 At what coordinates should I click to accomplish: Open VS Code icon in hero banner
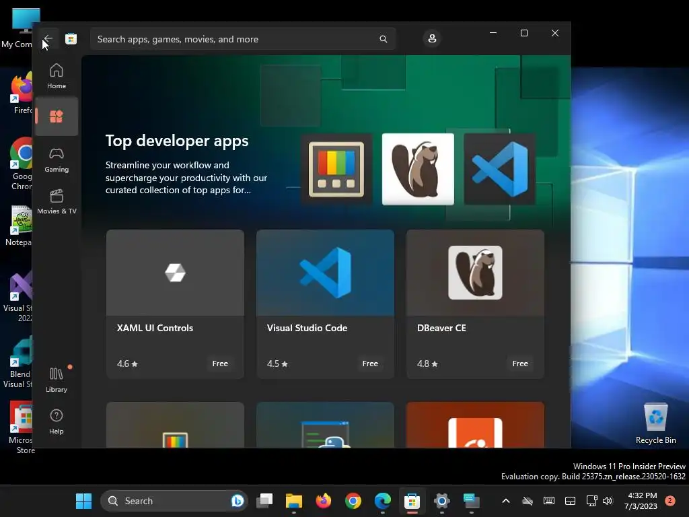[x=500, y=169]
